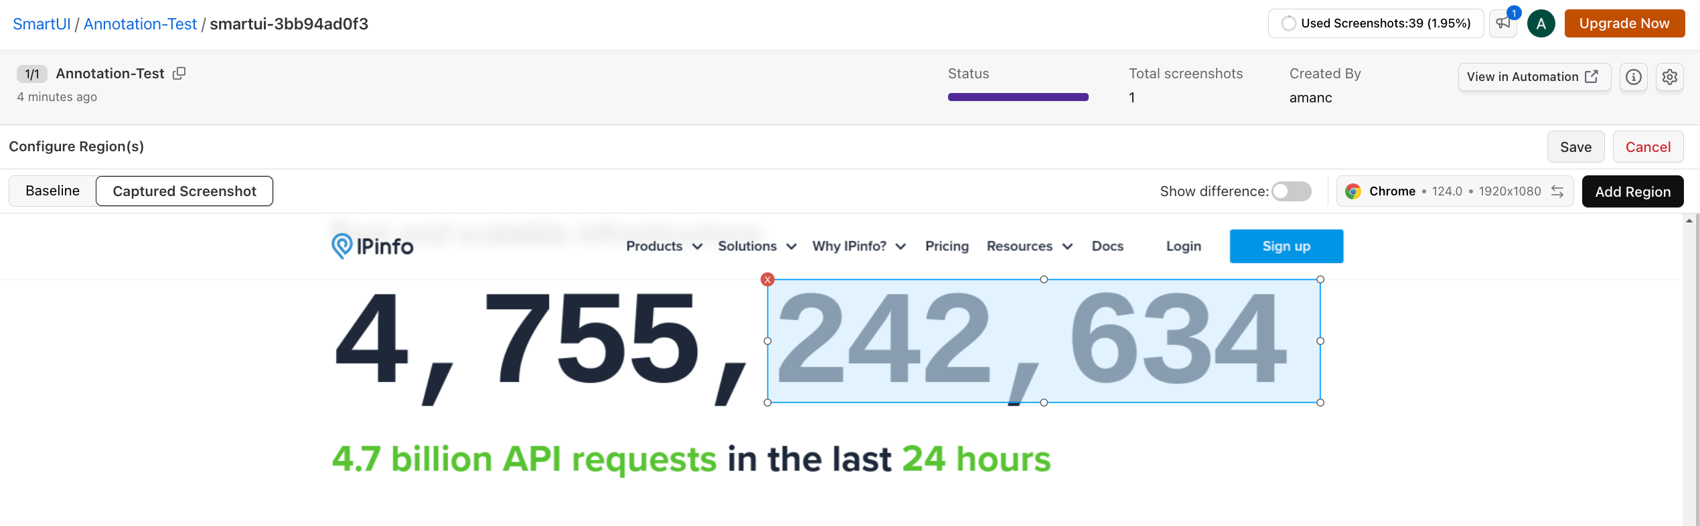This screenshot has width=1700, height=526.
Task: Expand the Solutions dropdown in screenshot
Action: click(757, 246)
